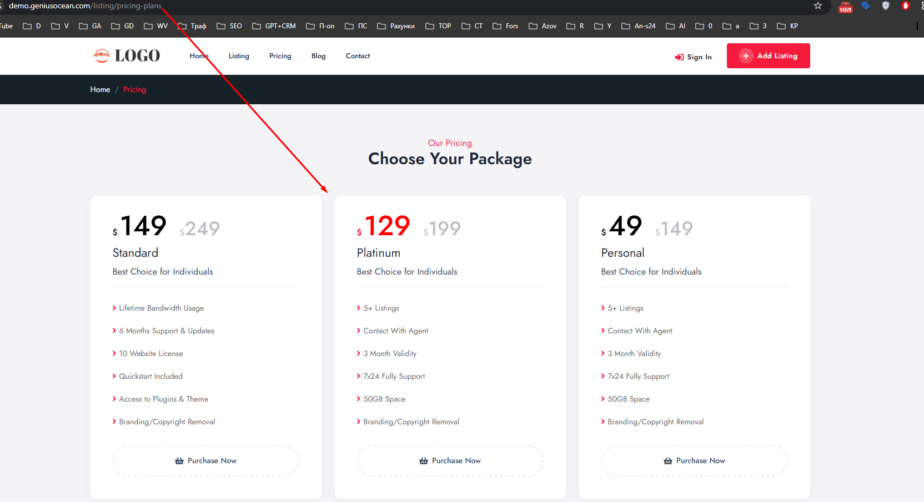Open the grey shield extension icon
This screenshot has height=502, width=924.
[x=886, y=6]
